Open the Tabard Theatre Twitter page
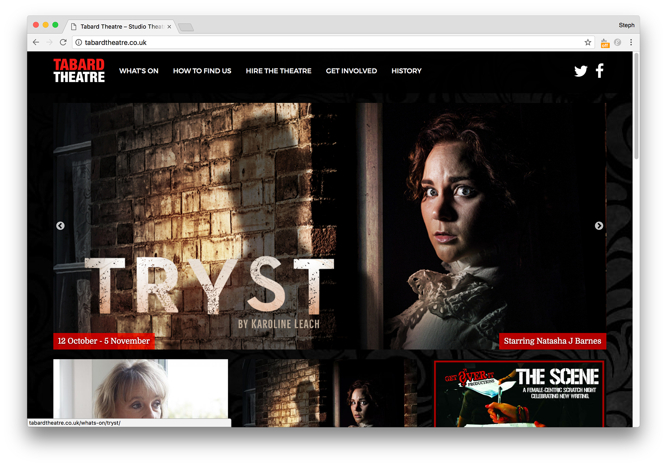Image resolution: width=667 pixels, height=466 pixels. [x=580, y=71]
